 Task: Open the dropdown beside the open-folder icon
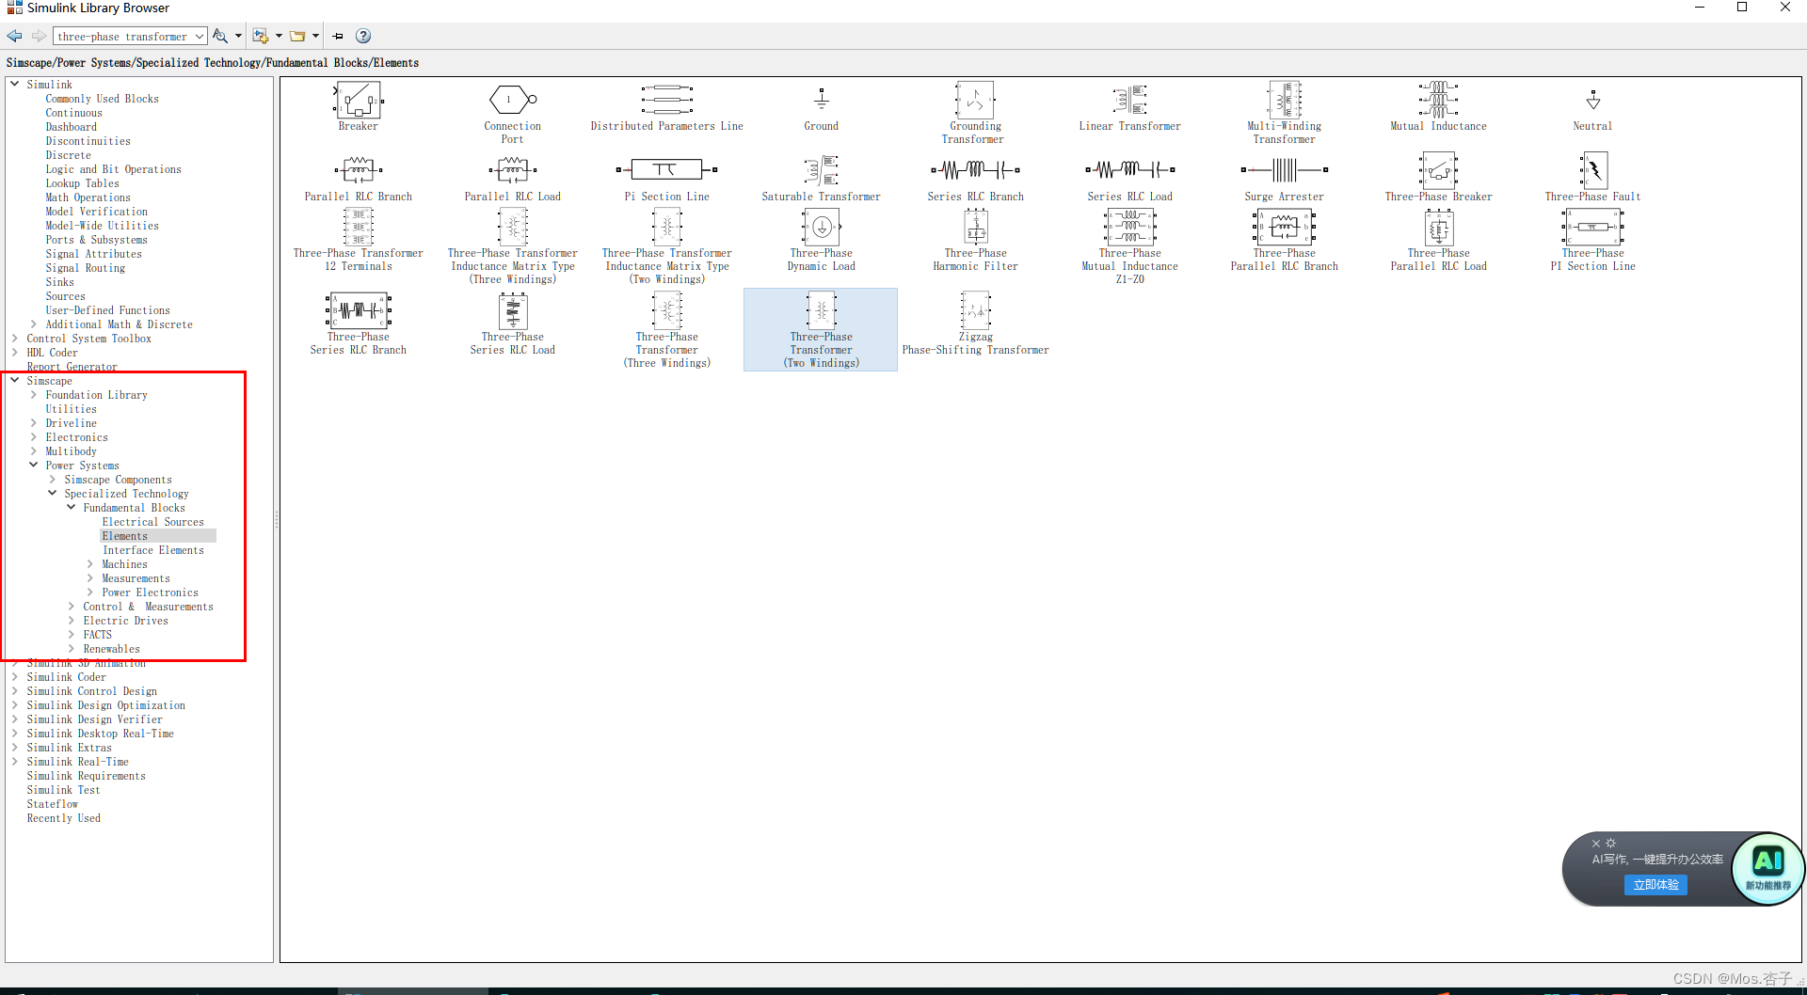314,36
